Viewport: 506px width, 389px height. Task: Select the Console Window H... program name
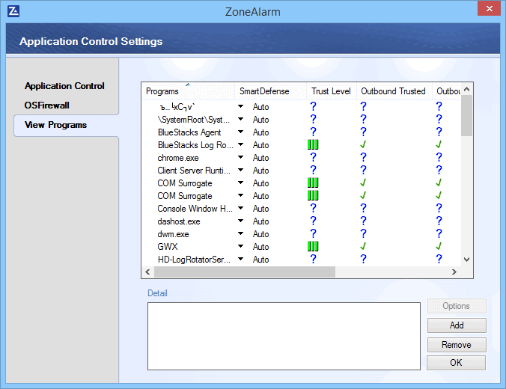click(x=195, y=209)
